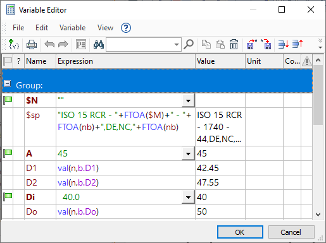Toggle the green flag on the Di row

point(8,197)
